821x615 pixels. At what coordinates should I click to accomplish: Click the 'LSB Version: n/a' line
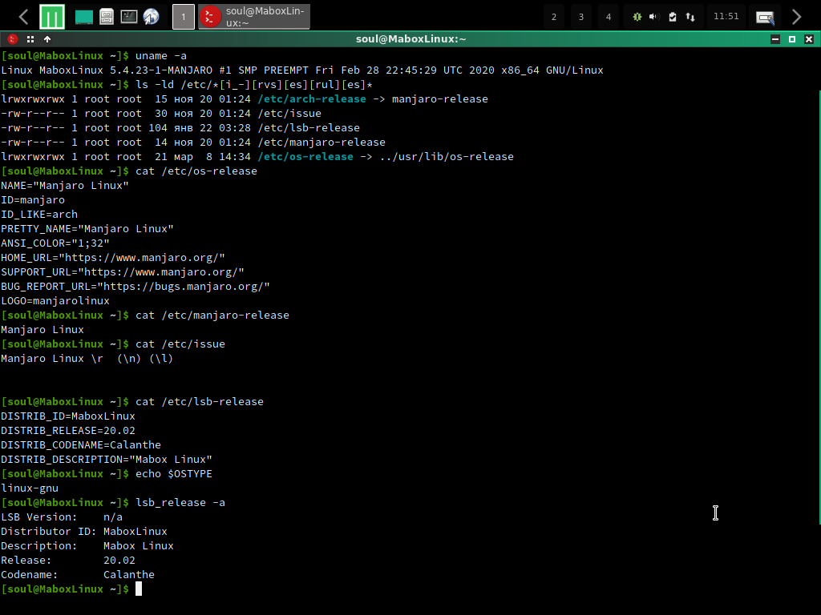tap(62, 517)
